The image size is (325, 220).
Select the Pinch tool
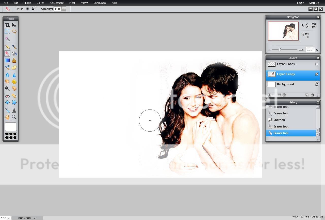click(14, 103)
